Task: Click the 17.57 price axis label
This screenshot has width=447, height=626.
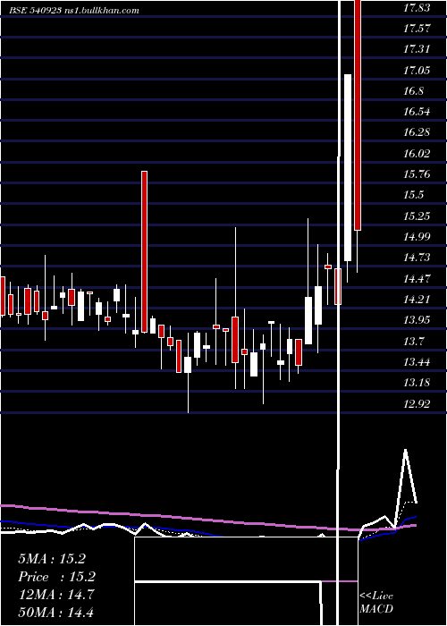Action: [417, 28]
